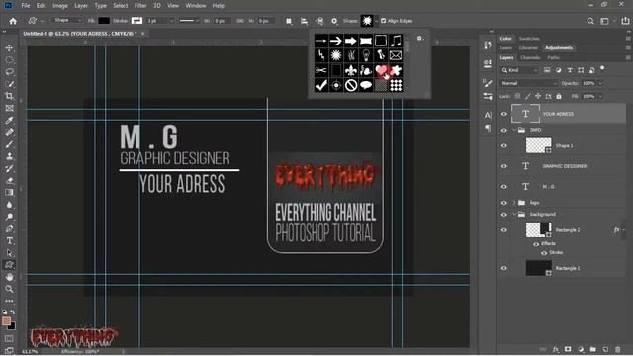Screen dimensions: 633x356
Task: Create a new group folder icon
Action: click(592, 349)
